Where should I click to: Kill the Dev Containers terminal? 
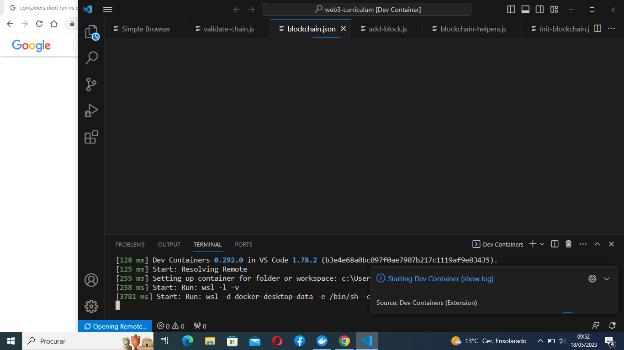[568, 244]
